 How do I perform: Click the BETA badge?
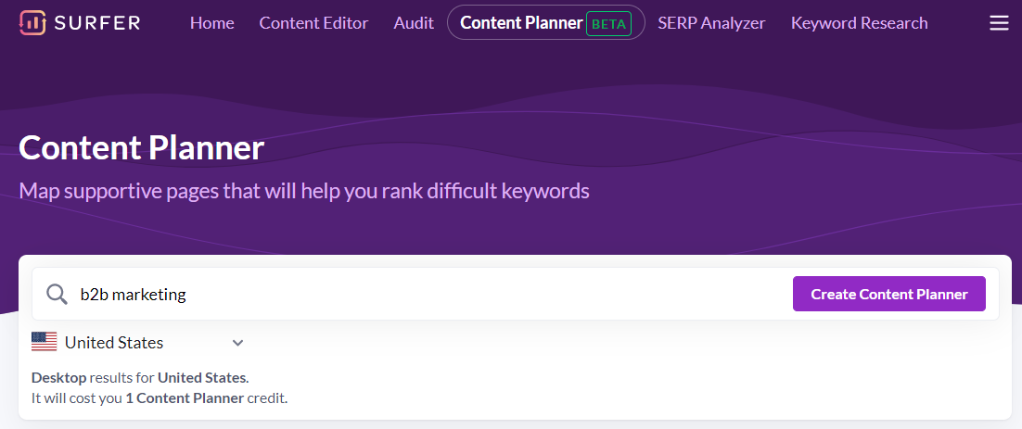coord(608,23)
